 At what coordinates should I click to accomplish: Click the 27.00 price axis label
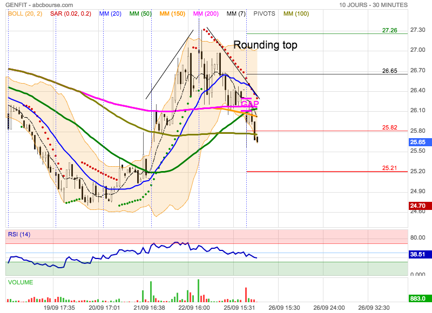coord(418,50)
